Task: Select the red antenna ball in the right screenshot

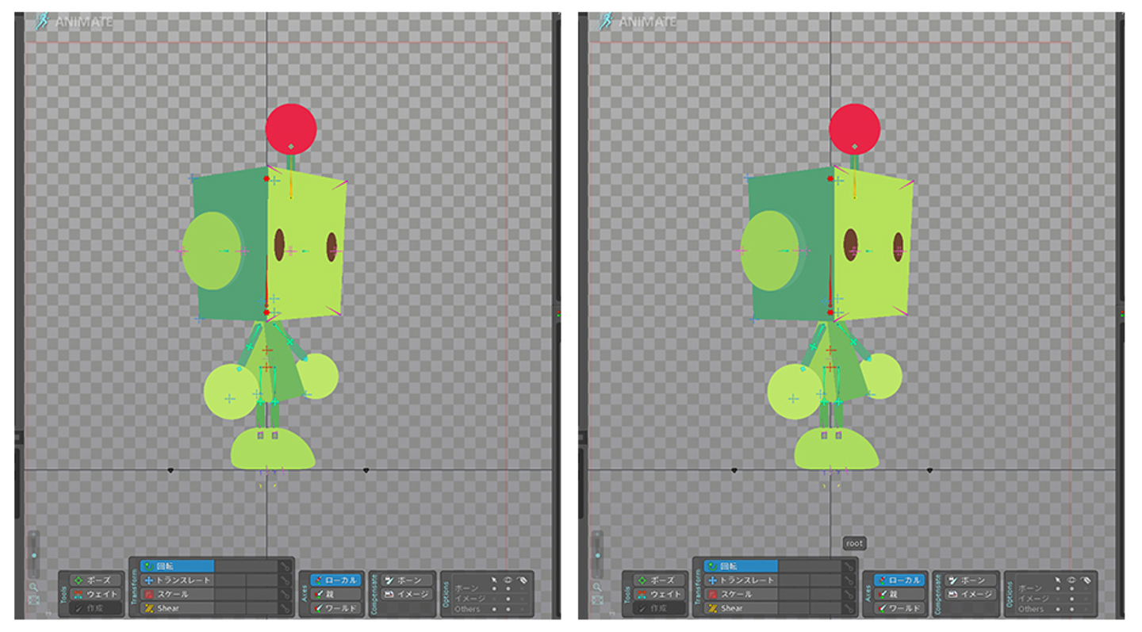Action: (855, 129)
